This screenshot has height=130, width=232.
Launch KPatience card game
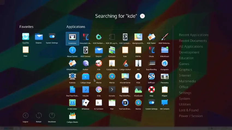coord(85,104)
